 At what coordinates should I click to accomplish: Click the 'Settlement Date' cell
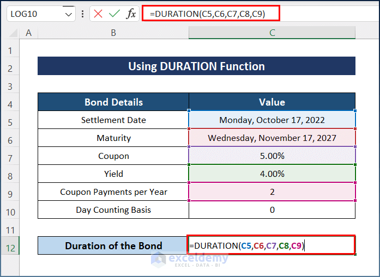pos(113,120)
